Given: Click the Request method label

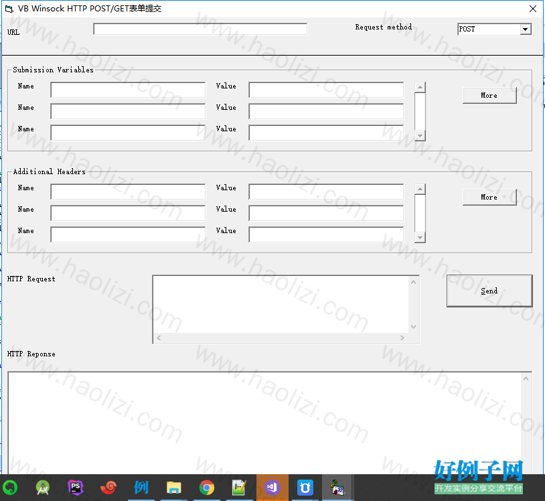Looking at the screenshot, I should coord(384,27).
